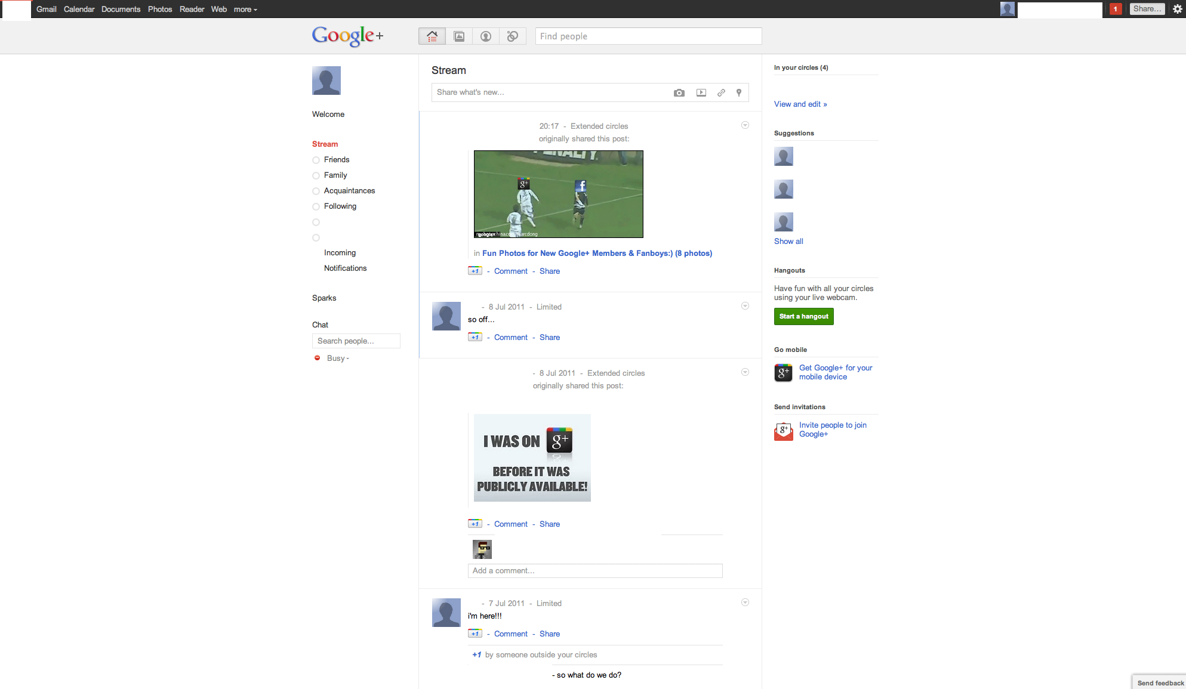Image resolution: width=1186 pixels, height=689 pixels.
Task: Click Invite people to join Google+
Action: pyautogui.click(x=833, y=430)
